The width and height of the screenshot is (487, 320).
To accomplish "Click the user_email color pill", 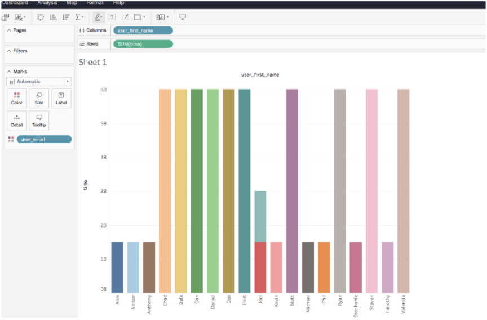I will 44,139.
